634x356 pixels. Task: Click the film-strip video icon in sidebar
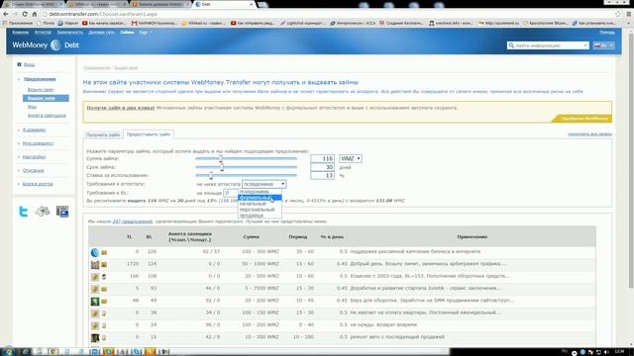pos(62,211)
